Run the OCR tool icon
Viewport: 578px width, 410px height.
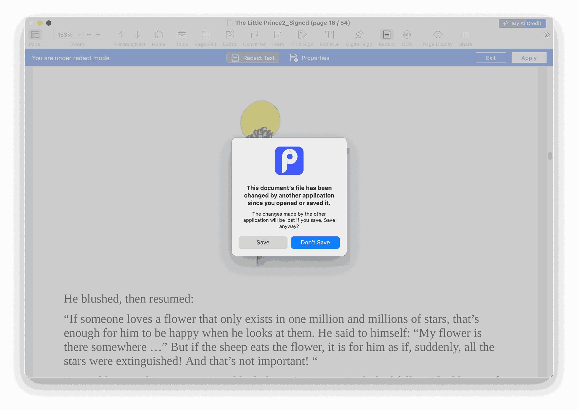407,35
